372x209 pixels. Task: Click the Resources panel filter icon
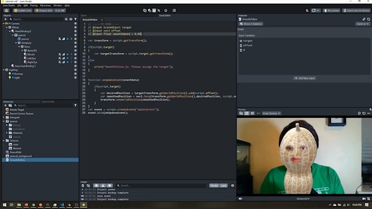pos(75,105)
